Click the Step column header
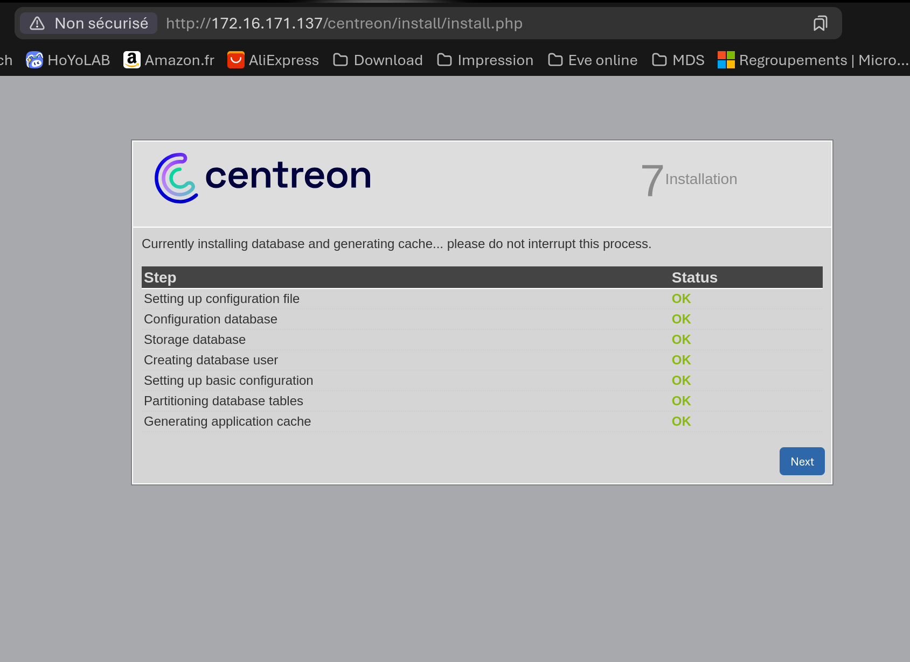The height and width of the screenshot is (662, 910). 160,278
